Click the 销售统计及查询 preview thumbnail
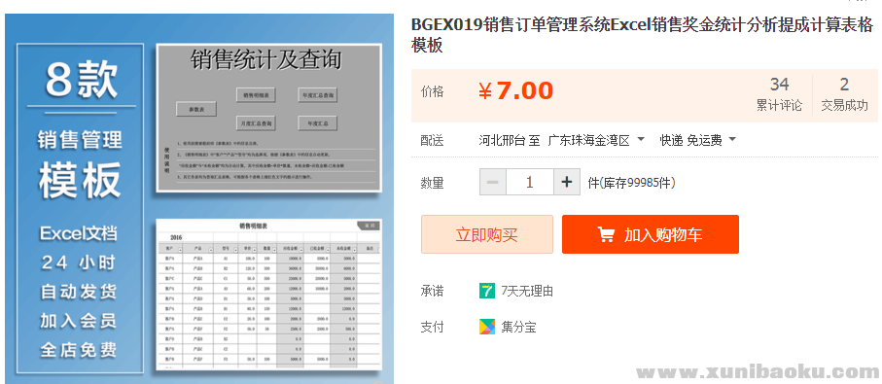The height and width of the screenshot is (384, 882). pyautogui.click(x=268, y=118)
